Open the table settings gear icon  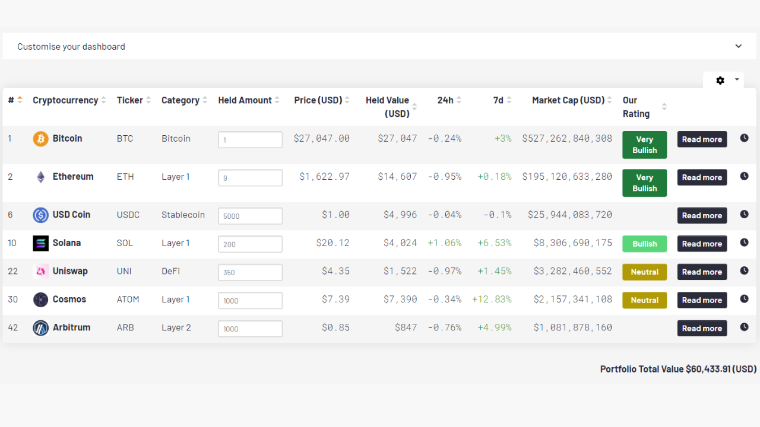click(x=720, y=80)
